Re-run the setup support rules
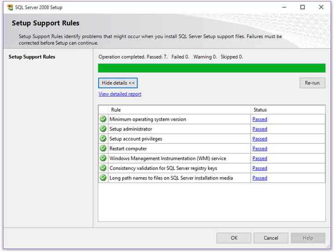334x252 pixels. [312, 83]
